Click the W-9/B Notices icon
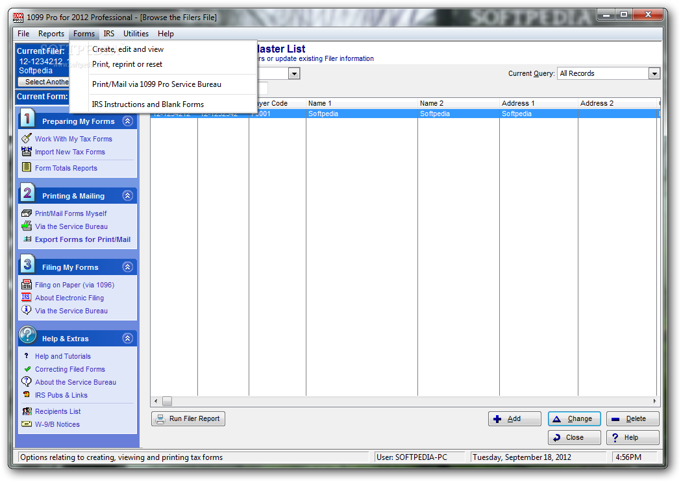The height and width of the screenshot is (482, 681). pyautogui.click(x=27, y=424)
